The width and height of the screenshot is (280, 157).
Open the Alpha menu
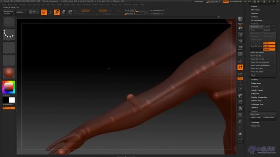click(x=4, y=5)
